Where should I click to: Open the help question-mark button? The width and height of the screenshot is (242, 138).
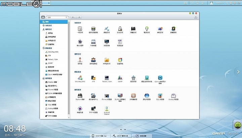pos(196,17)
